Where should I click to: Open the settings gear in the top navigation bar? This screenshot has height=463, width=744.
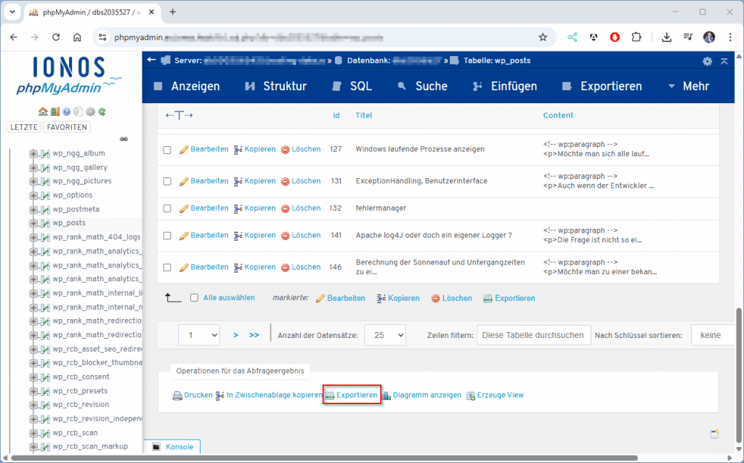tap(707, 62)
